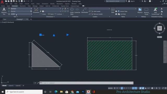Viewport: 167px width, 94px height.
Task: Toggle grid display in status bar
Action: pyautogui.click(x=115, y=88)
